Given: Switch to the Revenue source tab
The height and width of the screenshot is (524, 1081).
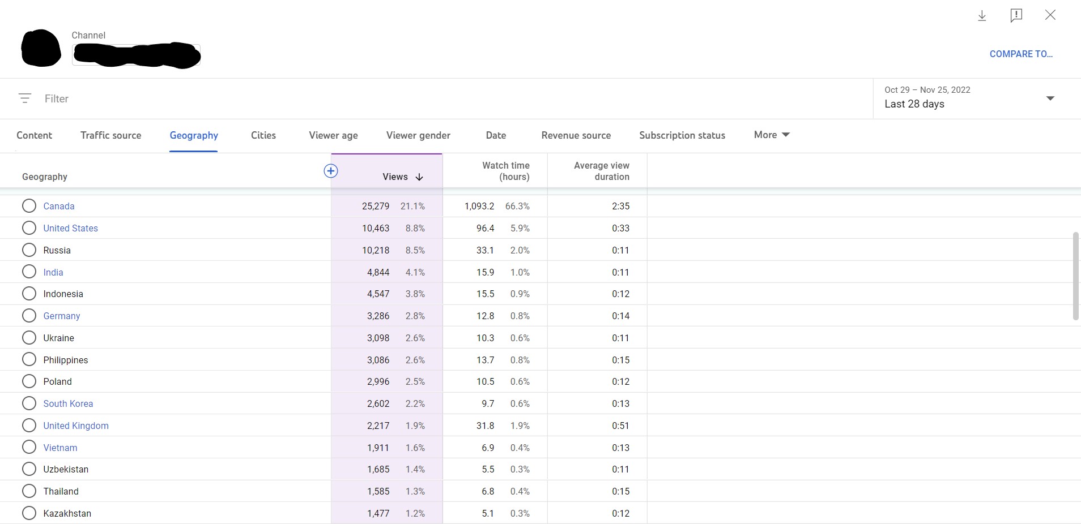Looking at the screenshot, I should click(576, 135).
